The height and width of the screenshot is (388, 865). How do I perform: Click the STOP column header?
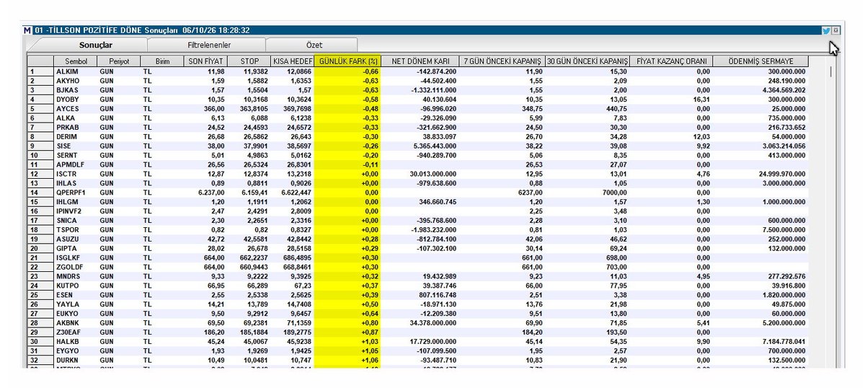pyautogui.click(x=249, y=62)
